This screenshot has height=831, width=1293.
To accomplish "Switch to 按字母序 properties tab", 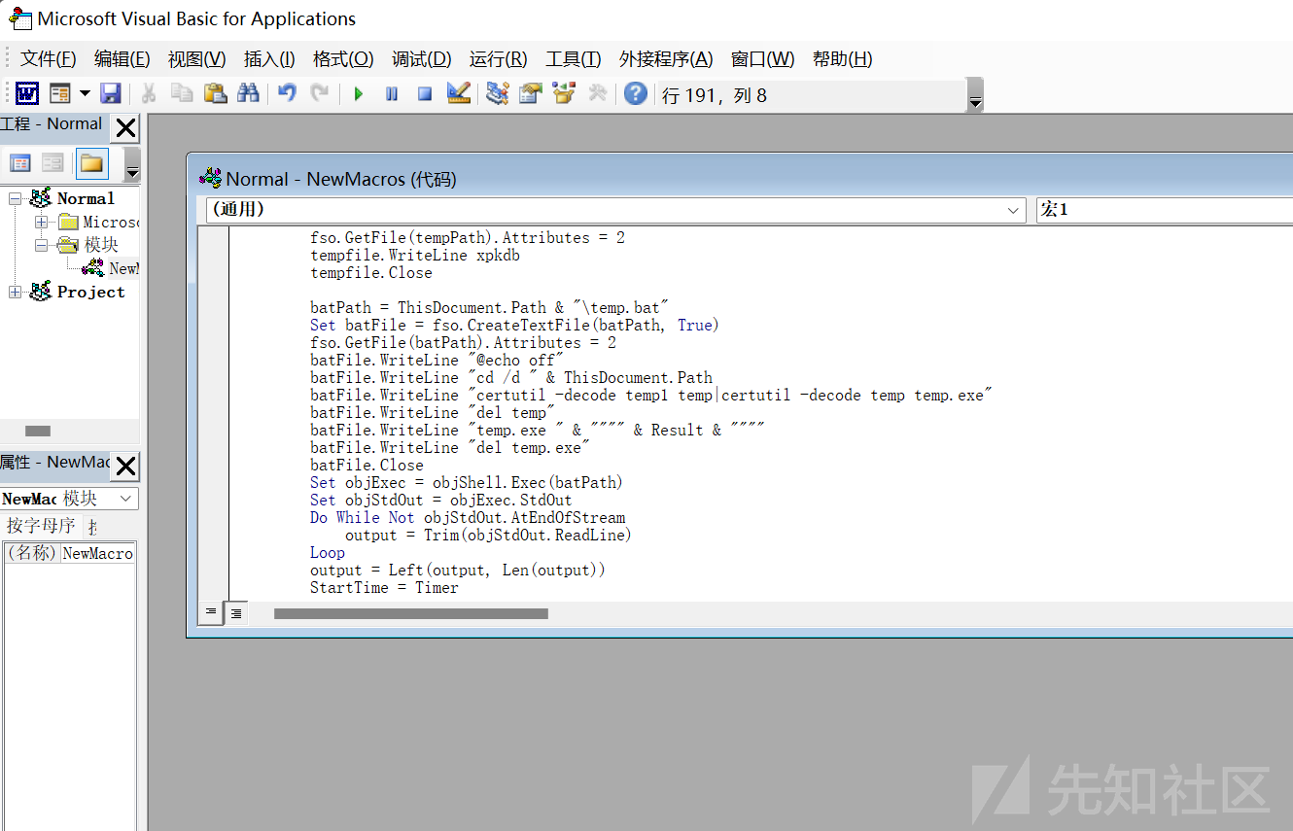I will point(41,526).
